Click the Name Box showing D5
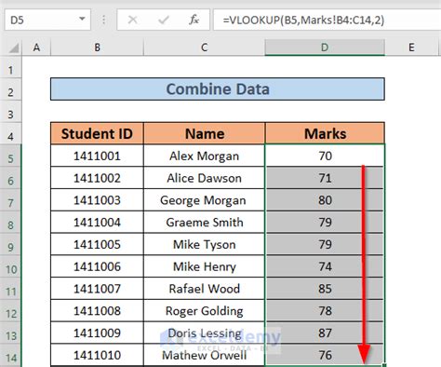This screenshot has height=367, width=441. [x=47, y=20]
